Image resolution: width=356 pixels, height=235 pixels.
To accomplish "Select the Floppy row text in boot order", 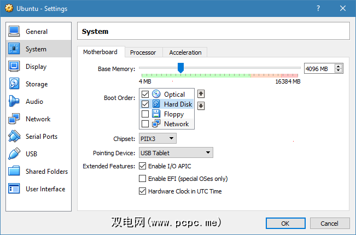I will point(174,114).
